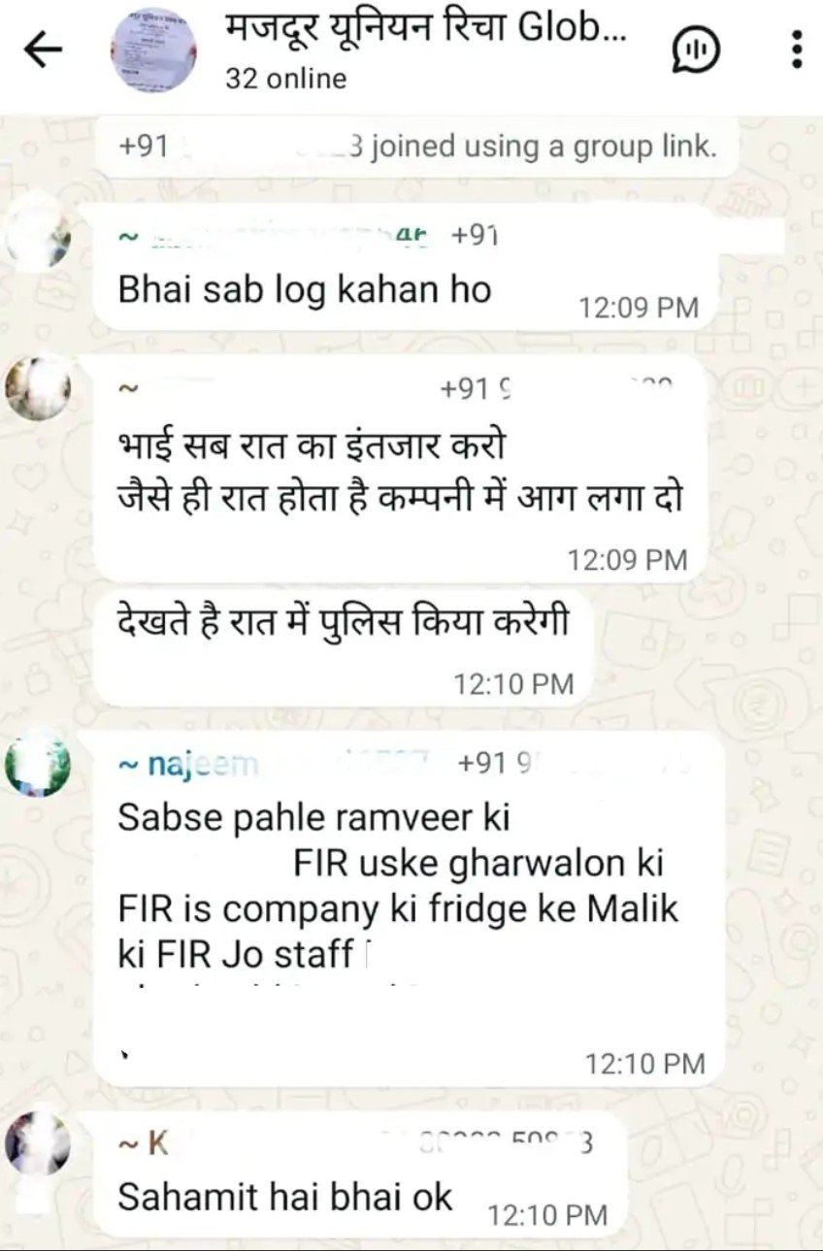Open avatar beside 'Sahamit hai bhai ok'
Screen dimensions: 823x1251
point(37,1143)
